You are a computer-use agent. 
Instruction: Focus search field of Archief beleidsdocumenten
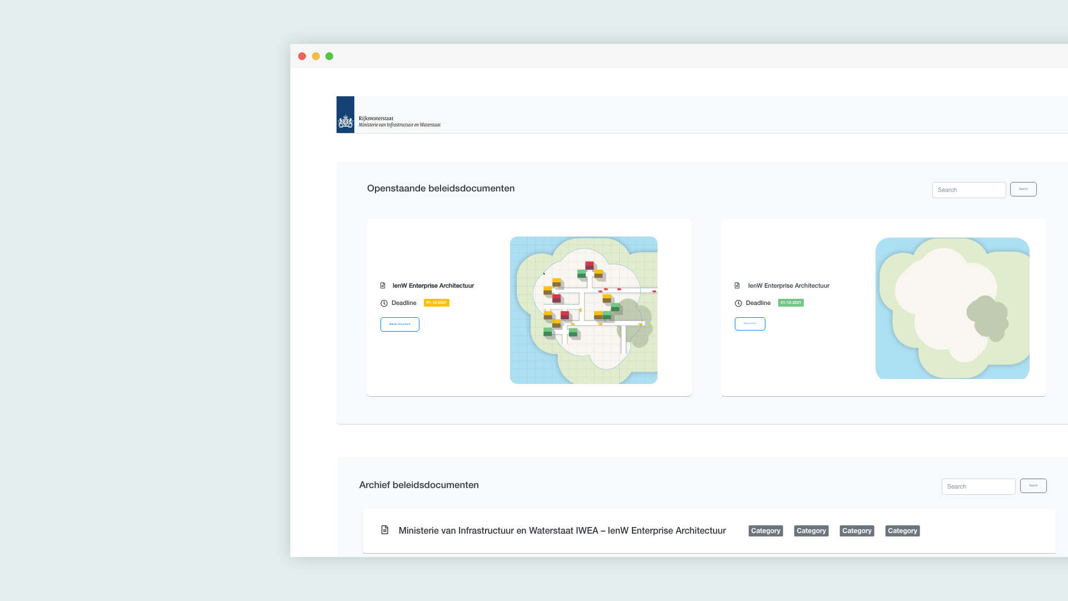point(978,486)
